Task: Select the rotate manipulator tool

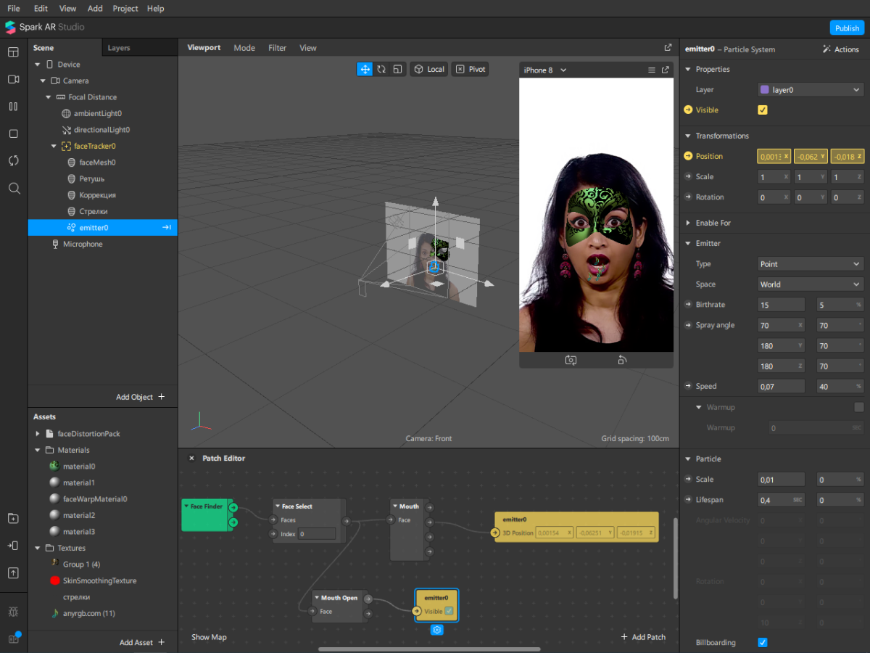Action: click(381, 69)
